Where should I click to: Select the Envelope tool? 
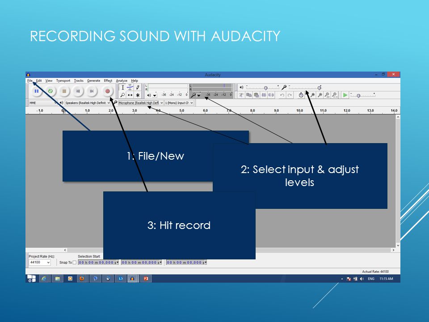pyautogui.click(x=130, y=88)
